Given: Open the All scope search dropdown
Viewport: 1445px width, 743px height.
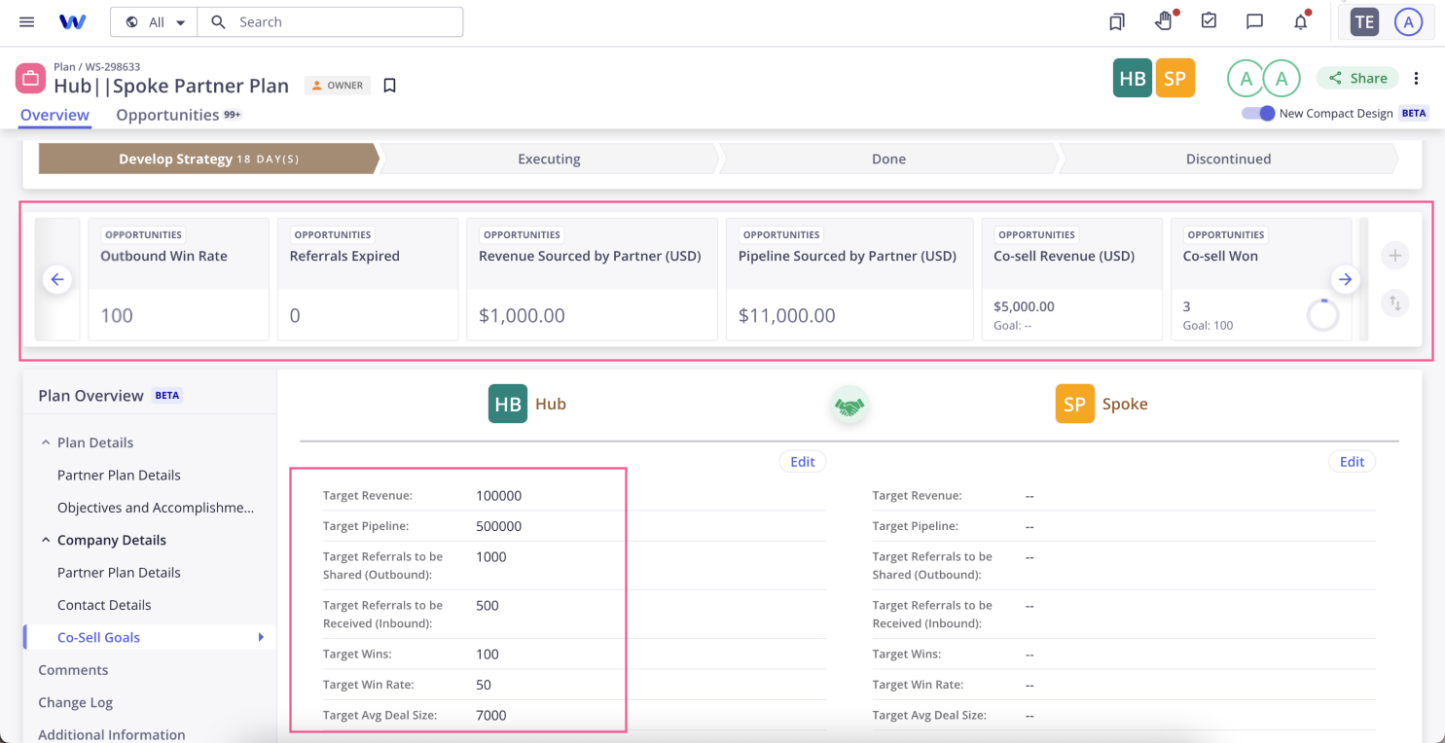Looking at the screenshot, I should coord(154,21).
